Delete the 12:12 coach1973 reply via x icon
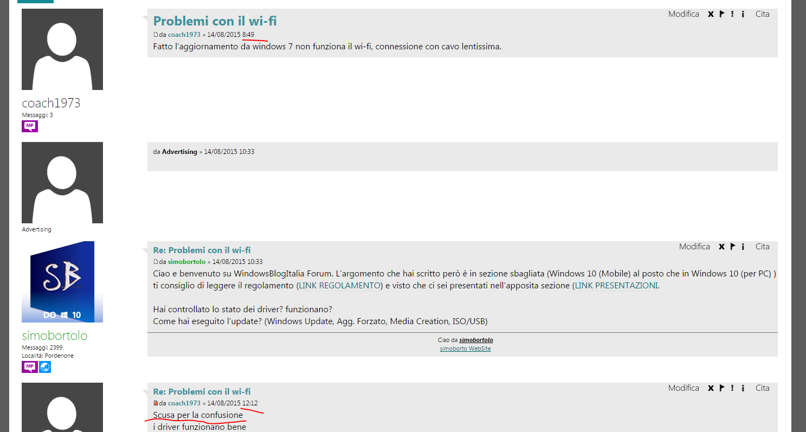806x432 pixels. (x=711, y=388)
